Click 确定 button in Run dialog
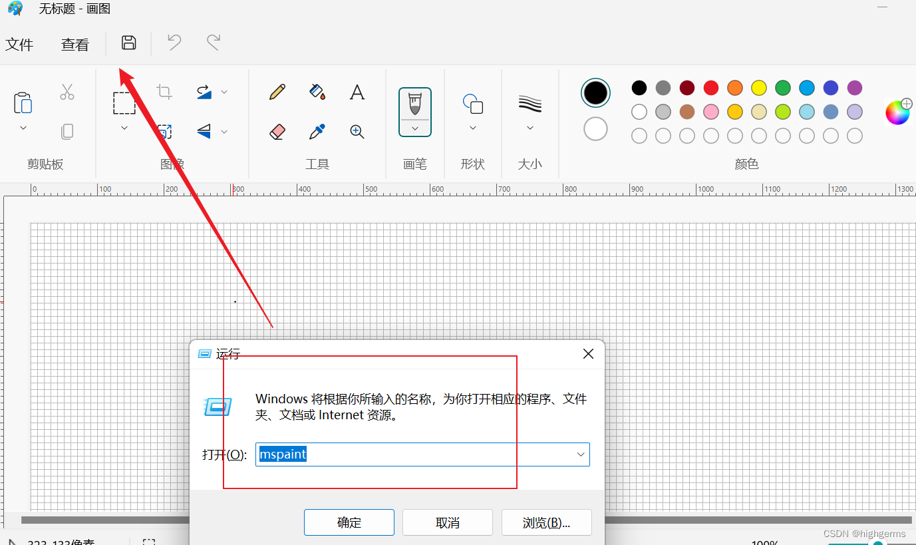The width and height of the screenshot is (916, 545). click(349, 522)
